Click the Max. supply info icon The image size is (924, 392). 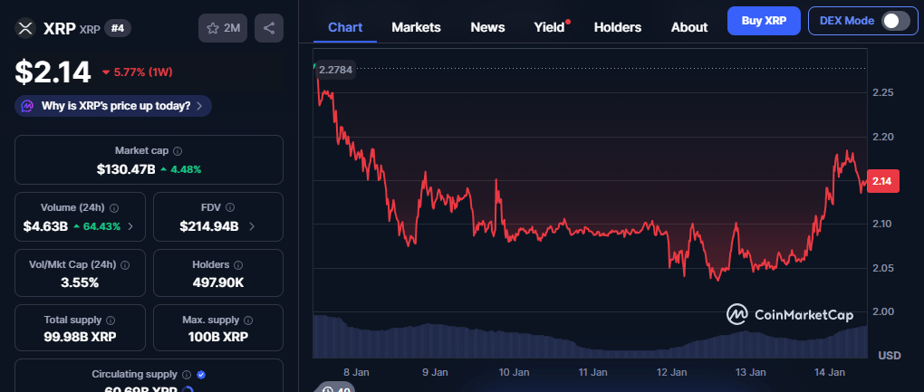point(249,320)
